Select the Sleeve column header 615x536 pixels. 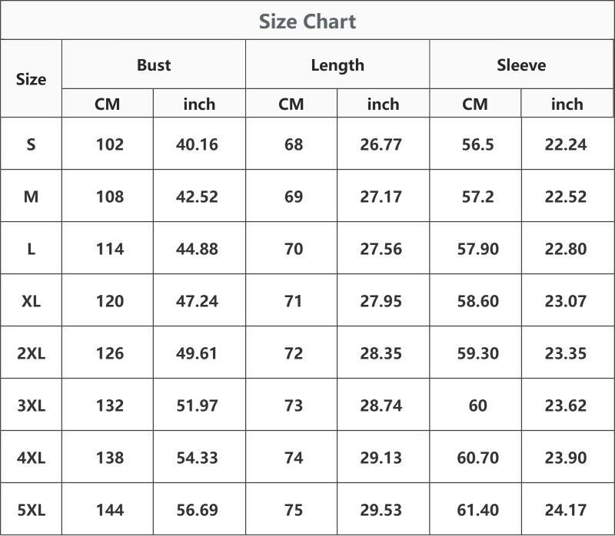point(521,65)
